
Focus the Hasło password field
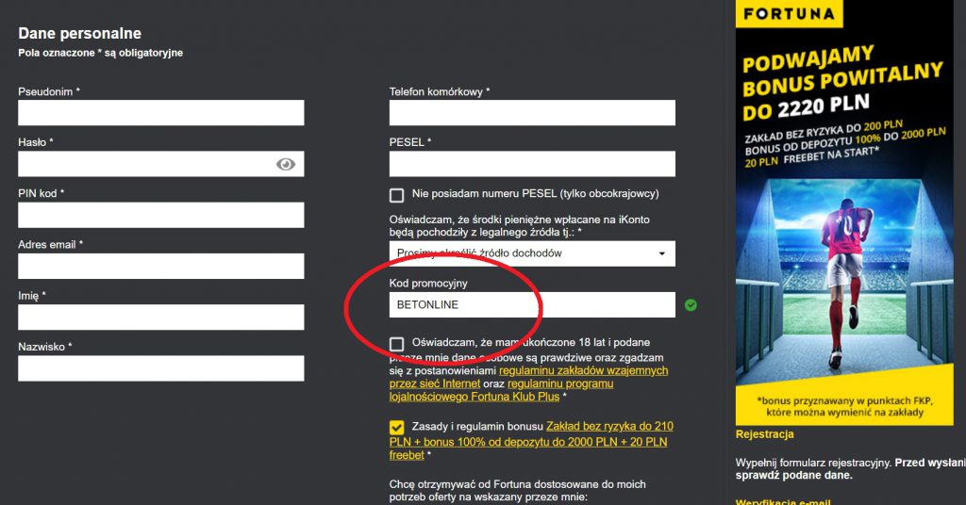[142, 164]
